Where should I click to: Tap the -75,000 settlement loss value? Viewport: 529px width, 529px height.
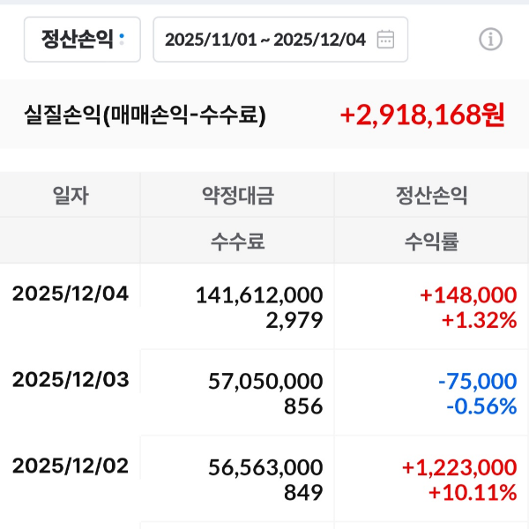477,381
